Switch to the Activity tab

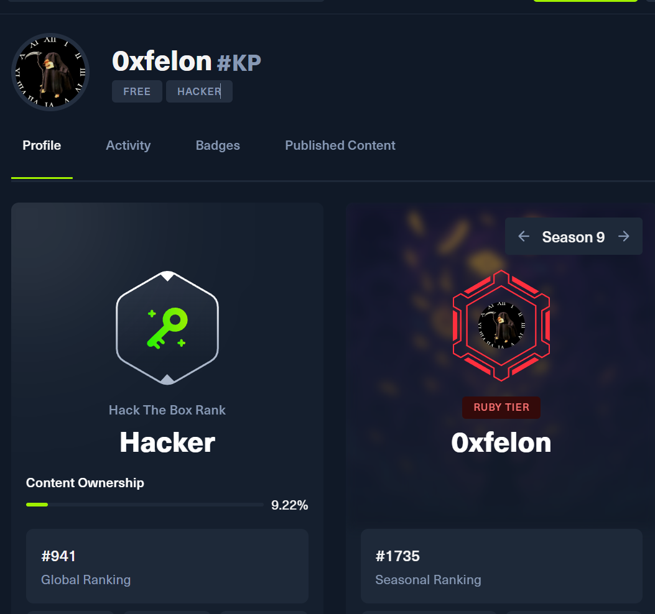[x=128, y=145]
